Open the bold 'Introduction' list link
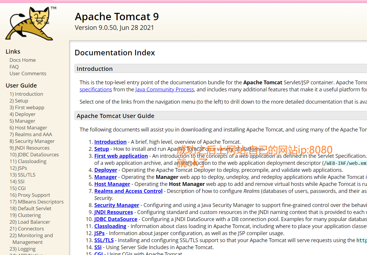 pyautogui.click(x=111, y=142)
